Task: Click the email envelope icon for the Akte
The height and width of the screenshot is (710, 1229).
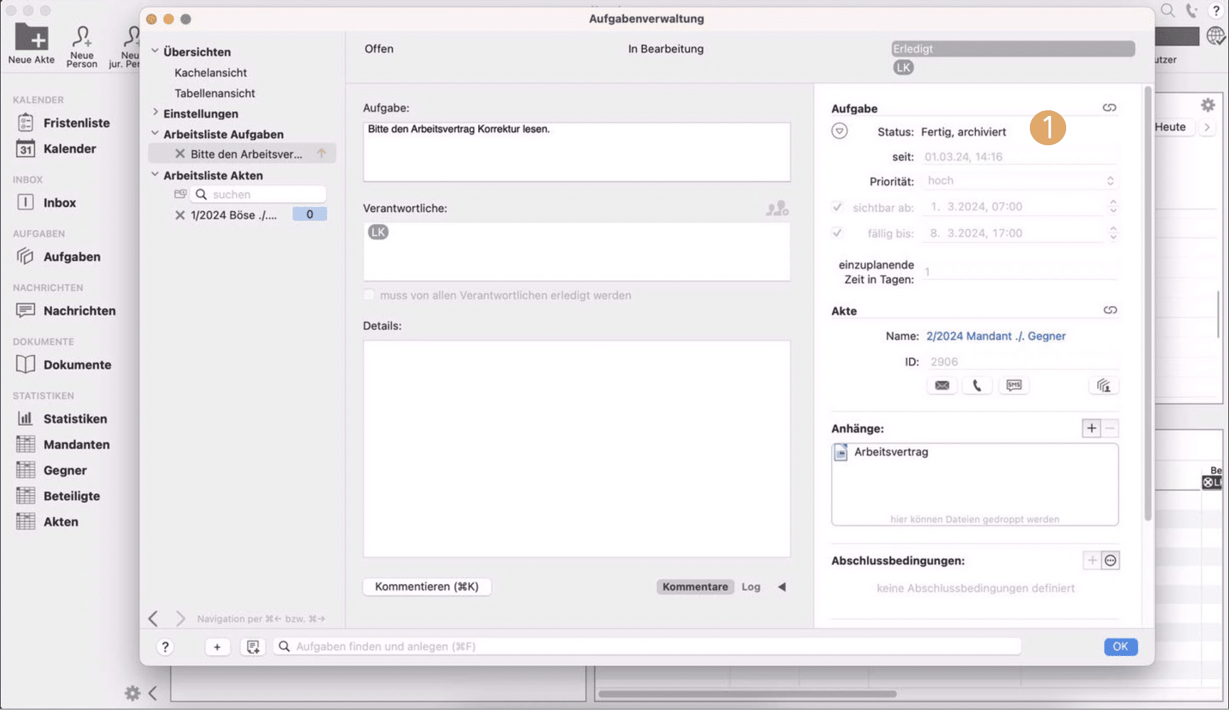Action: click(942, 385)
